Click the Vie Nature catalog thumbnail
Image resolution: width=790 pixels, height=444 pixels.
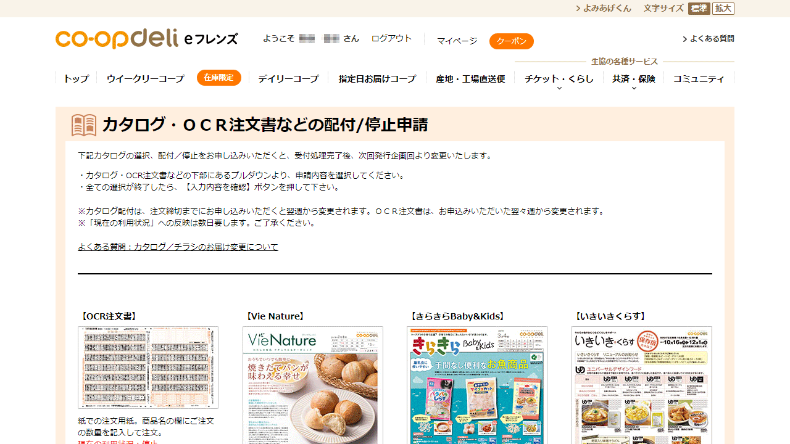[313, 385]
